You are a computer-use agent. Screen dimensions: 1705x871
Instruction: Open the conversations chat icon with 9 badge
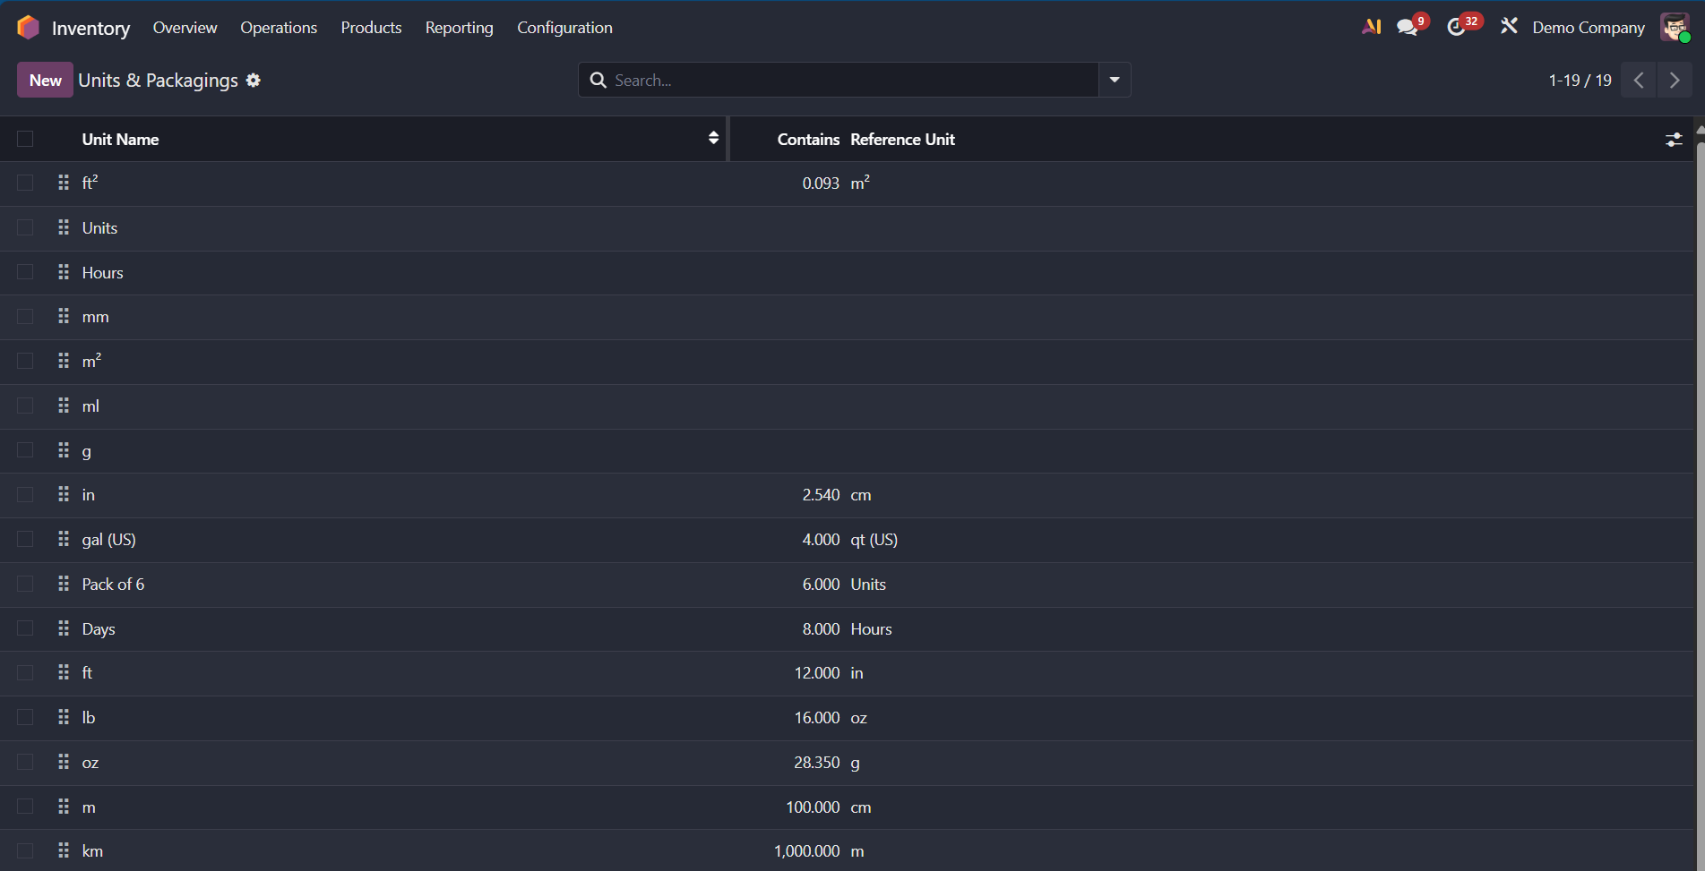point(1408,28)
